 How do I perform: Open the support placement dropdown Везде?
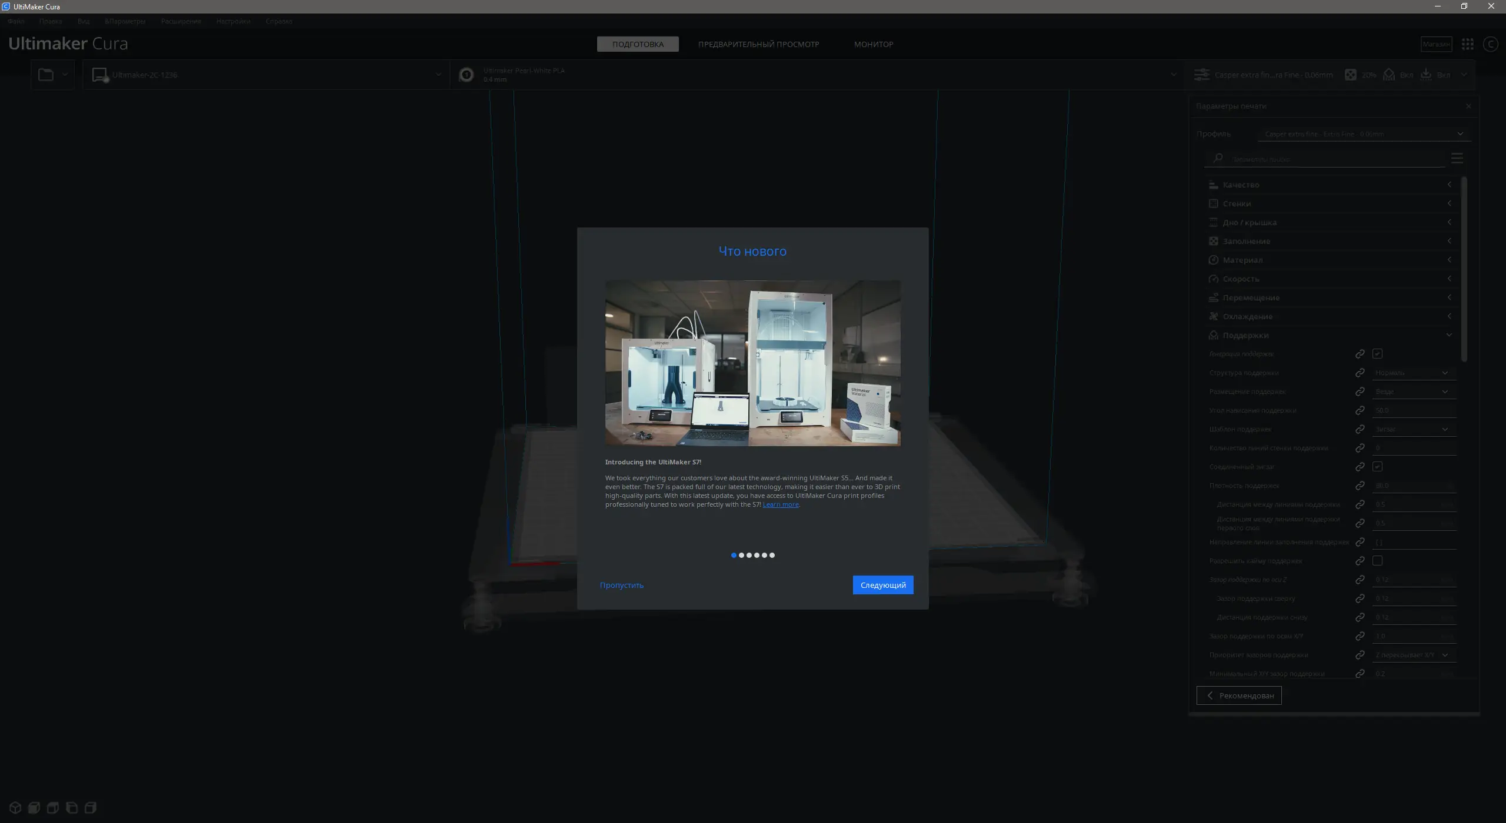(x=1412, y=392)
